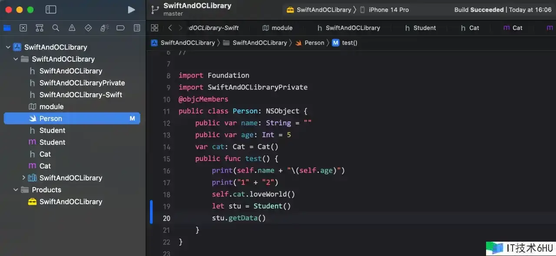Select the Project navigator folder icon
The image size is (556, 256).
click(x=7, y=28)
